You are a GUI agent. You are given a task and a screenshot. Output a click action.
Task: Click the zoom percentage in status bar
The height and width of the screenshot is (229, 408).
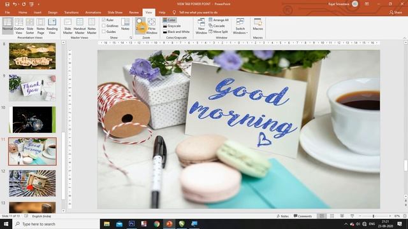point(397,216)
